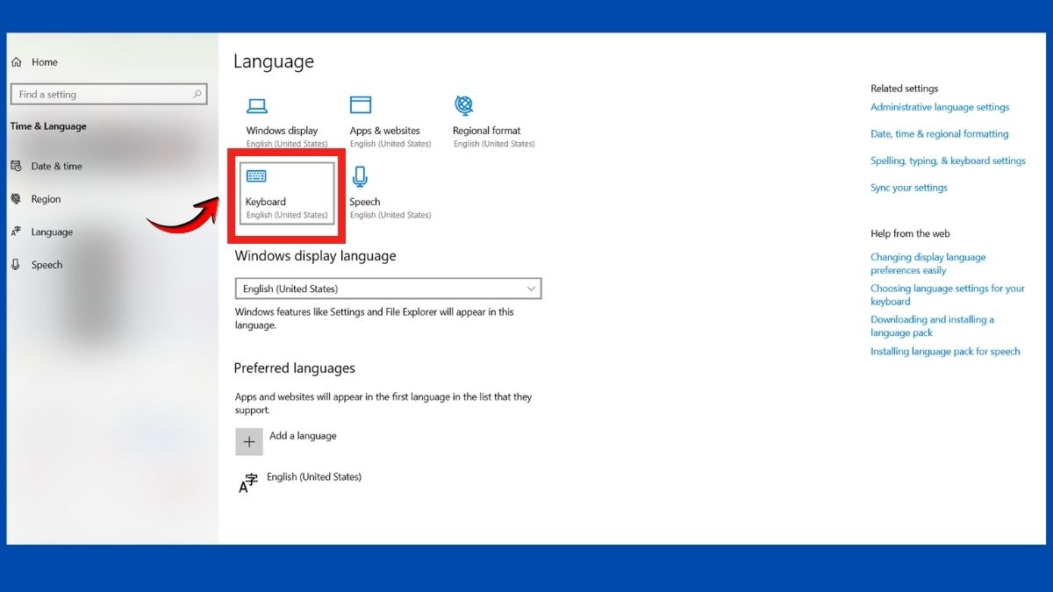This screenshot has width=1053, height=592.
Task: Click the search magnifier icon in Find a setting
Action: coord(198,94)
